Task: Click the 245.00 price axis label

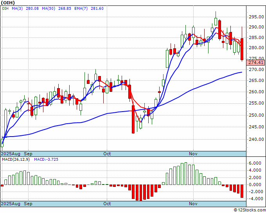Action: pos(256,127)
